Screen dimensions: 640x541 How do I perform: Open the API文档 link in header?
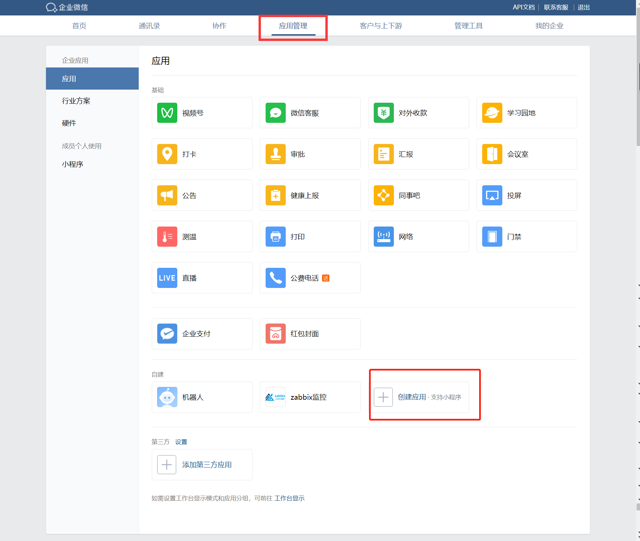tap(523, 7)
